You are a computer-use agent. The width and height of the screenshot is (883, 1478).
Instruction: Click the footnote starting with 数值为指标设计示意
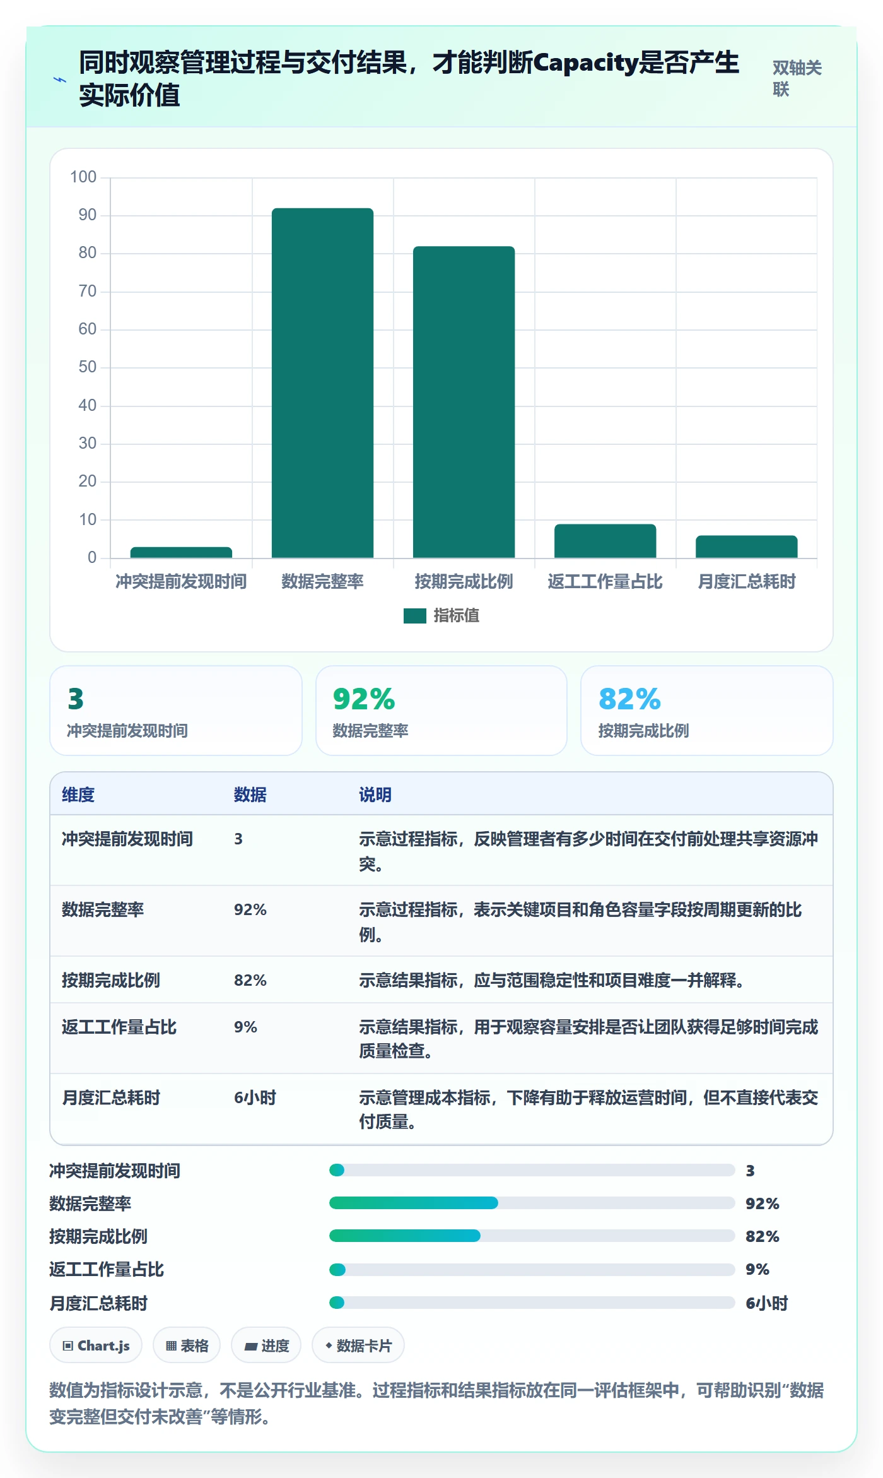pos(436,1404)
